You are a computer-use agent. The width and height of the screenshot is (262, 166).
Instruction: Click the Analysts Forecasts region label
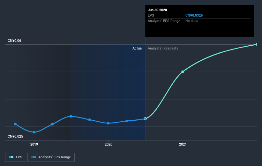pos(163,48)
